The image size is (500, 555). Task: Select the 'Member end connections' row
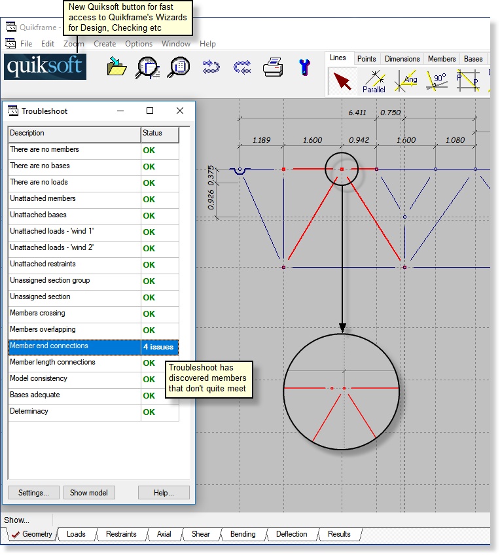[94, 347]
